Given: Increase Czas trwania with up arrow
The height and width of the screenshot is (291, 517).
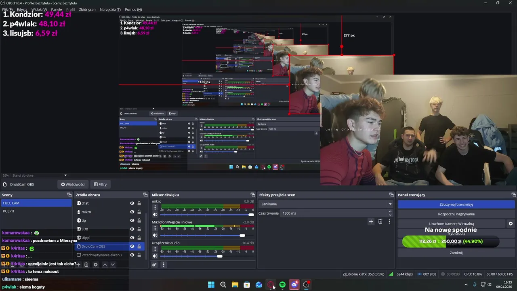Looking at the screenshot, I should (x=390, y=211).
